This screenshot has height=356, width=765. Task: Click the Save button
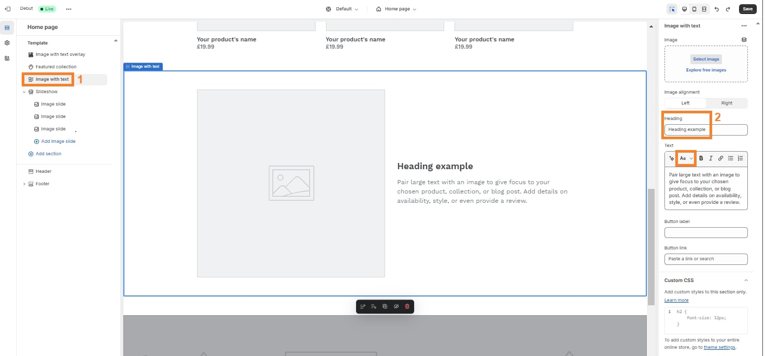[x=747, y=9]
